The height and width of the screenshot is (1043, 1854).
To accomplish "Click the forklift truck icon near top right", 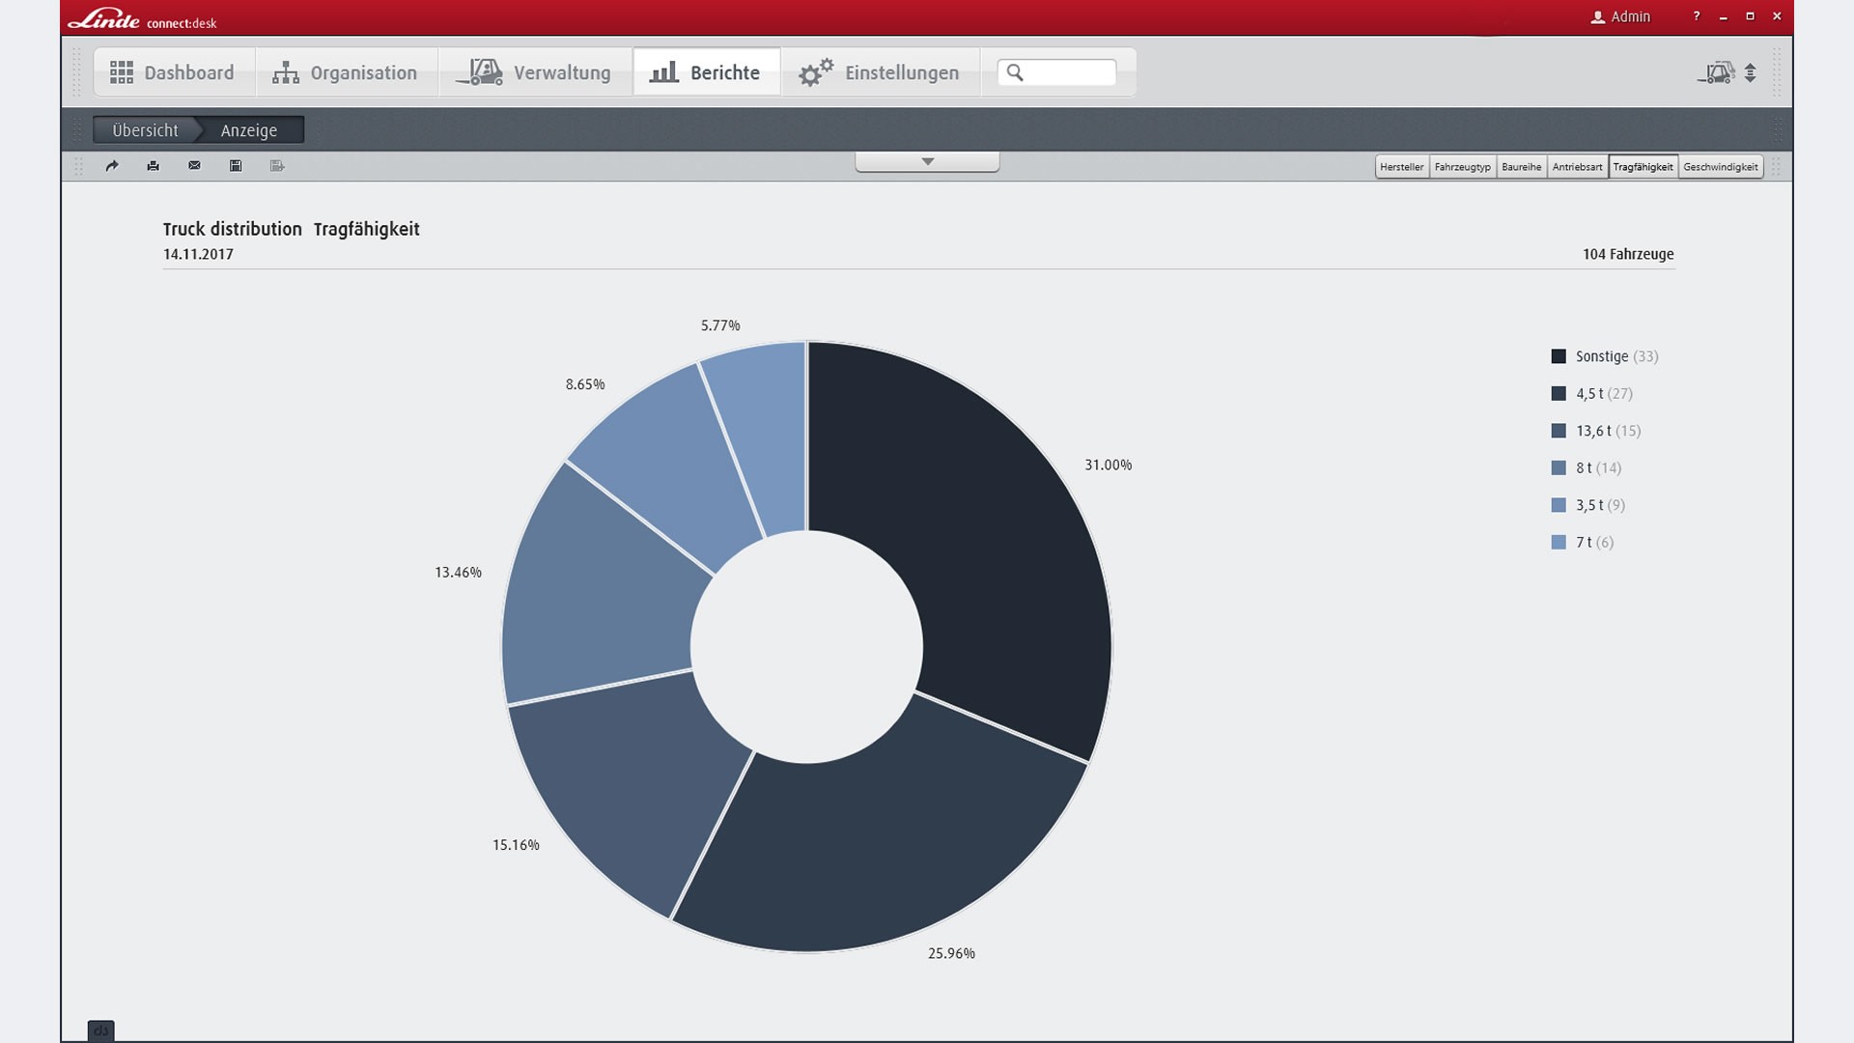I will click(x=1718, y=72).
